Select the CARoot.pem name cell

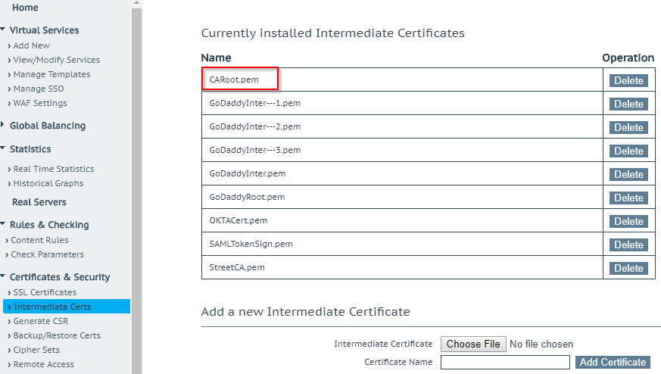(402, 79)
